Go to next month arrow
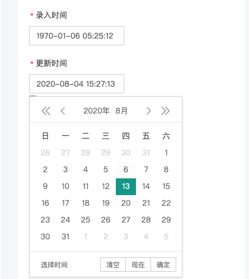 (148, 111)
